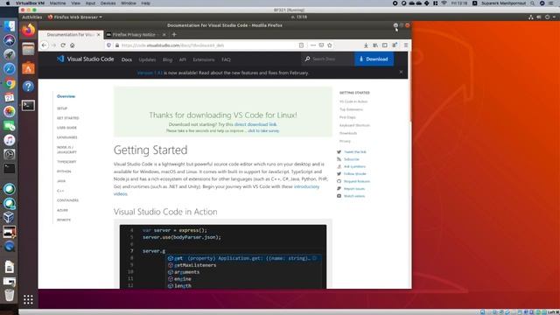The height and width of the screenshot is (315, 560).
Task: Open Firefox downloads arrow in toolbar
Action: coord(366,45)
